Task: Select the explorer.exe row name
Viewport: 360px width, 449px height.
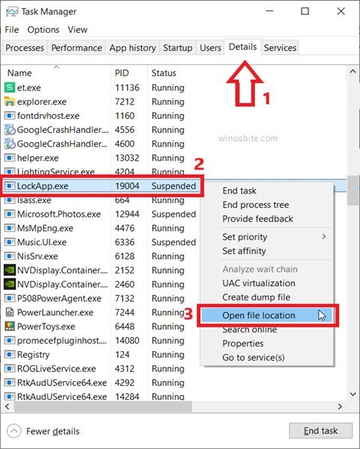Action: point(42,102)
